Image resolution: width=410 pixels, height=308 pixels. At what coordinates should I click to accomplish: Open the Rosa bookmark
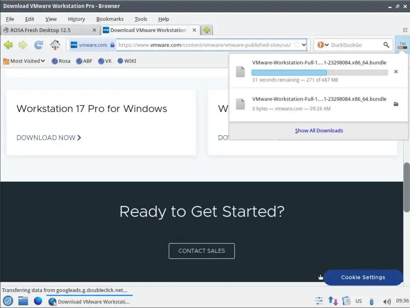(x=61, y=61)
